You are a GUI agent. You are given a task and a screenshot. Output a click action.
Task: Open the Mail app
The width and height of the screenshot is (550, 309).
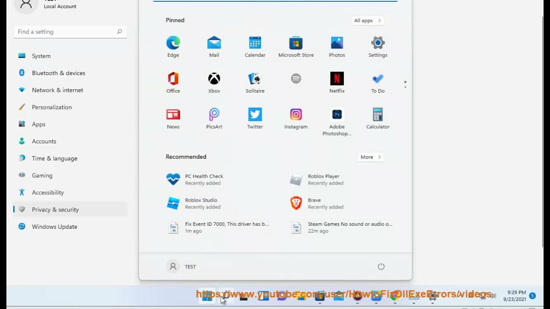(x=214, y=46)
